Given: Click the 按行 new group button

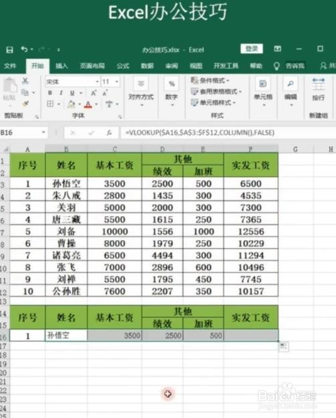Looking at the screenshot, I should pos(319,90).
